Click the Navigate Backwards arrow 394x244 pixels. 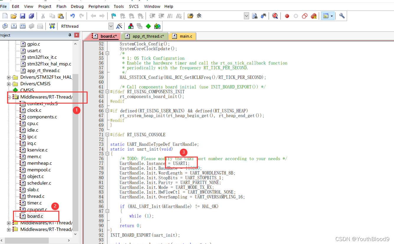pos(93,16)
